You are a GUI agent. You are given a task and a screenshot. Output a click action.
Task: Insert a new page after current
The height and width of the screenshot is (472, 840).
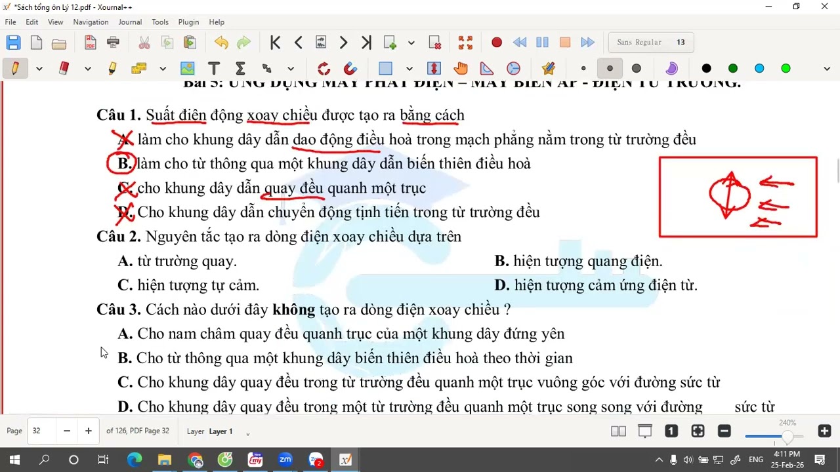click(390, 43)
